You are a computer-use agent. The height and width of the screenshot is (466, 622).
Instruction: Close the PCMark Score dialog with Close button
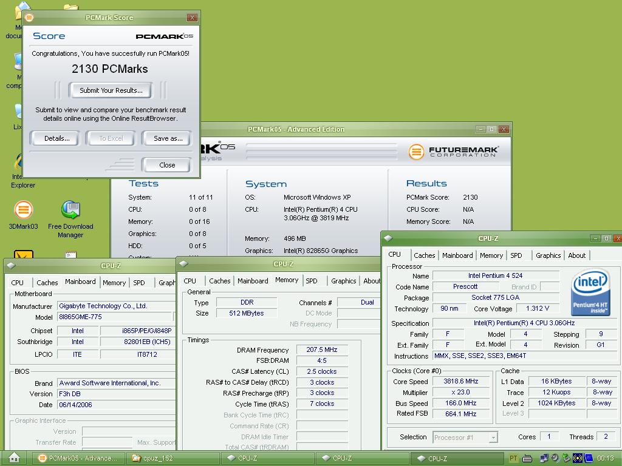(166, 165)
